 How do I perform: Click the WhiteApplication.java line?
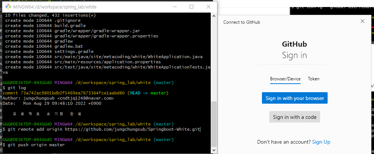point(104,57)
